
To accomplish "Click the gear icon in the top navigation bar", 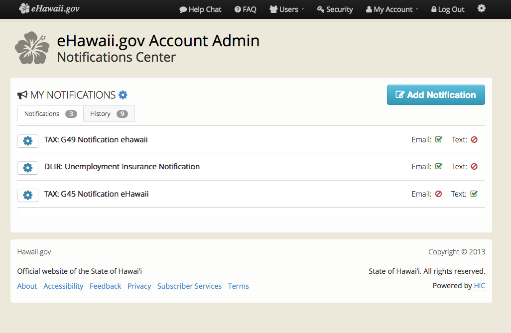I will 481,8.
